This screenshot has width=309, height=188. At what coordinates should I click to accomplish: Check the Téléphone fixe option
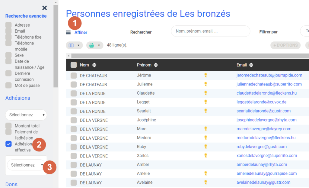(8, 37)
